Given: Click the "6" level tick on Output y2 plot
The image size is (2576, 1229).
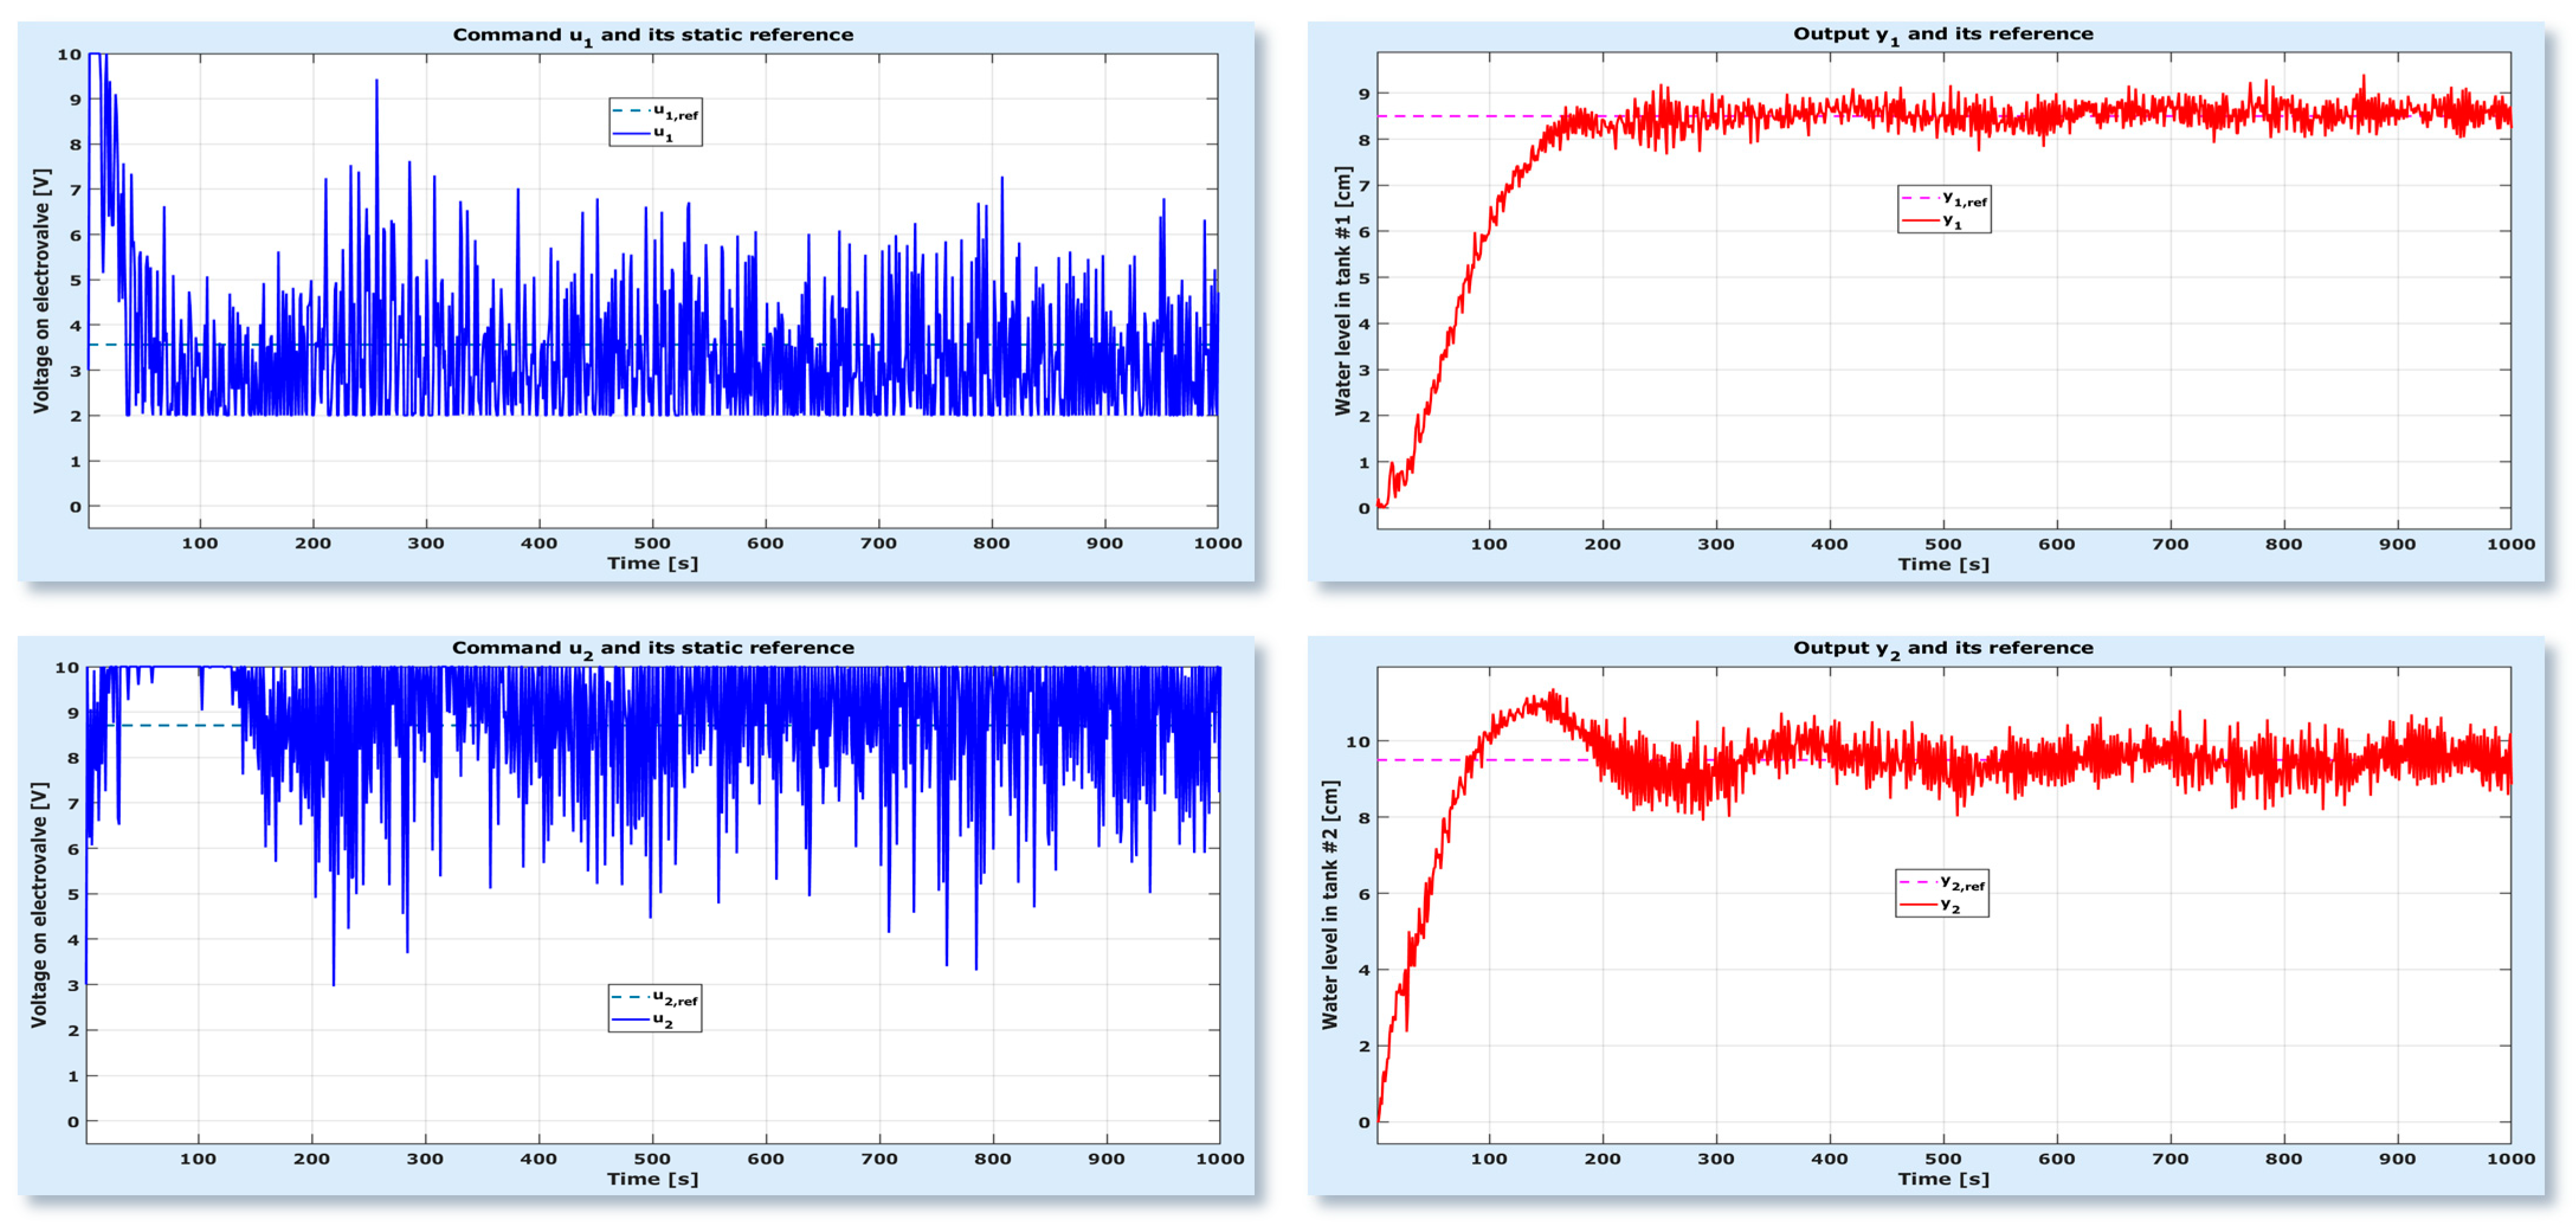Looking at the screenshot, I should (1364, 894).
